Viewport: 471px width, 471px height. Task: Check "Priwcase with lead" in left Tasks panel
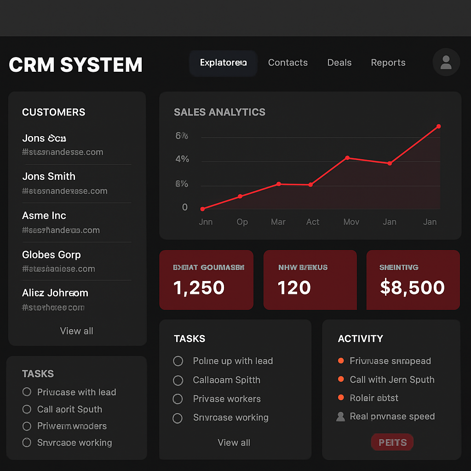[x=27, y=392]
